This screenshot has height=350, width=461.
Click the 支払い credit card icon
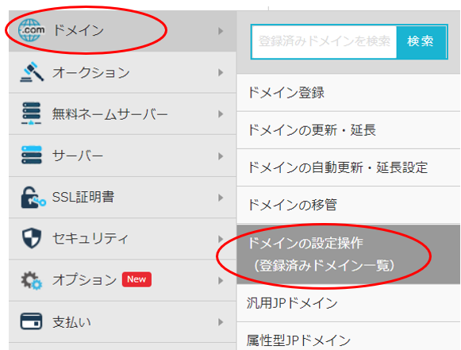pyautogui.click(x=31, y=321)
